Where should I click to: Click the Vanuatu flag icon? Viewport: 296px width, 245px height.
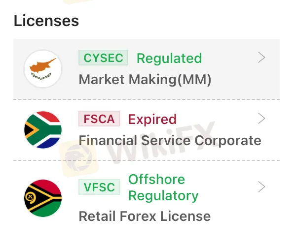(x=43, y=198)
